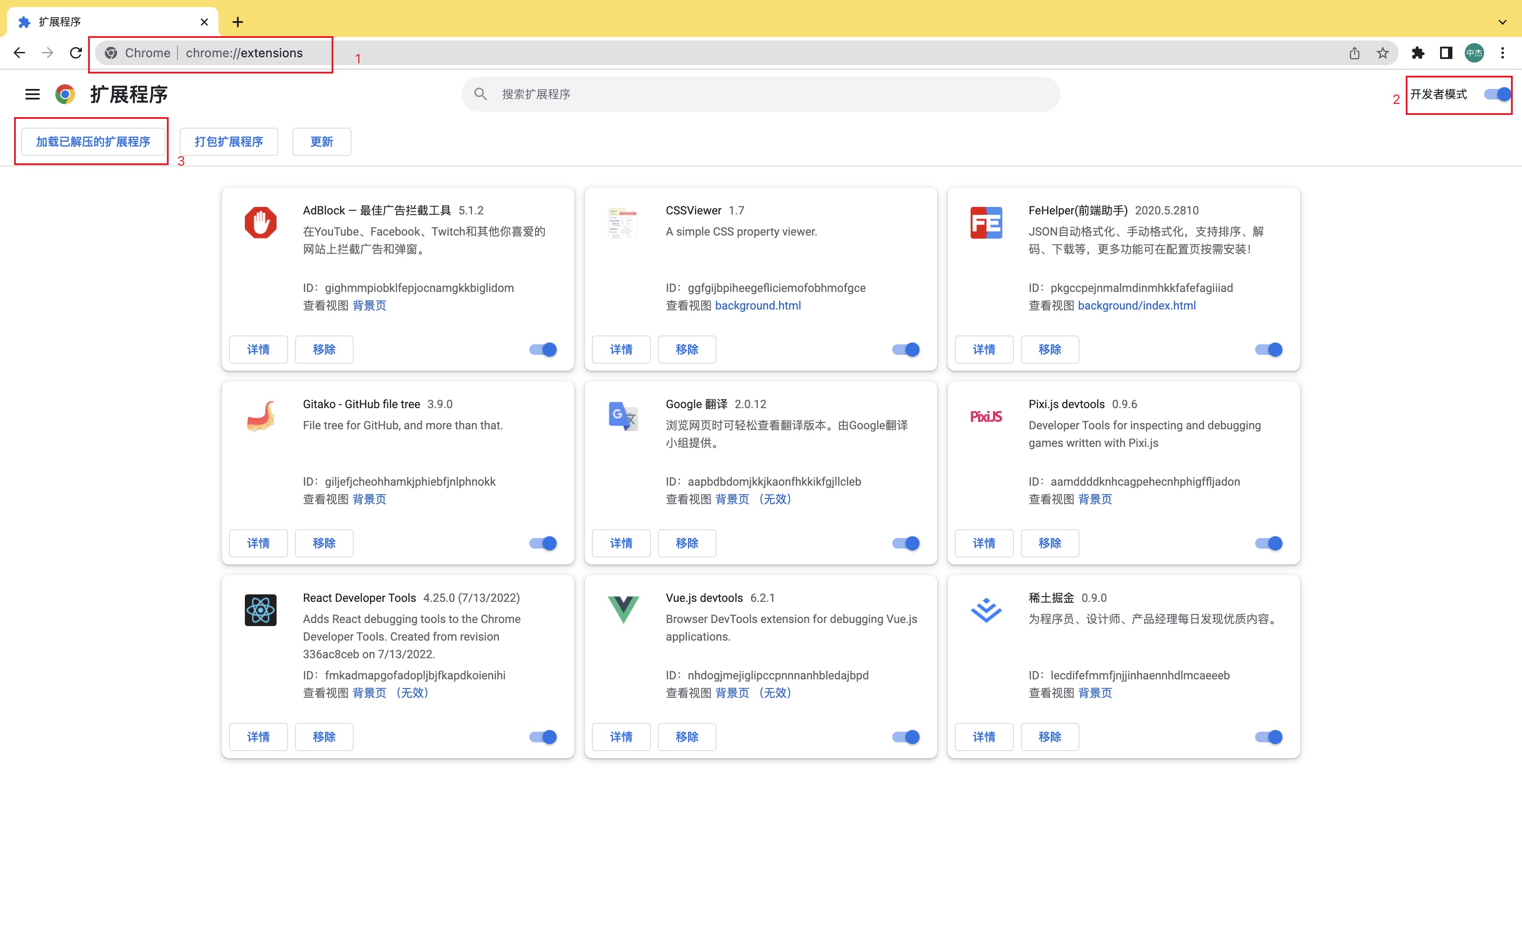Open the hamburger main menu

[x=32, y=94]
